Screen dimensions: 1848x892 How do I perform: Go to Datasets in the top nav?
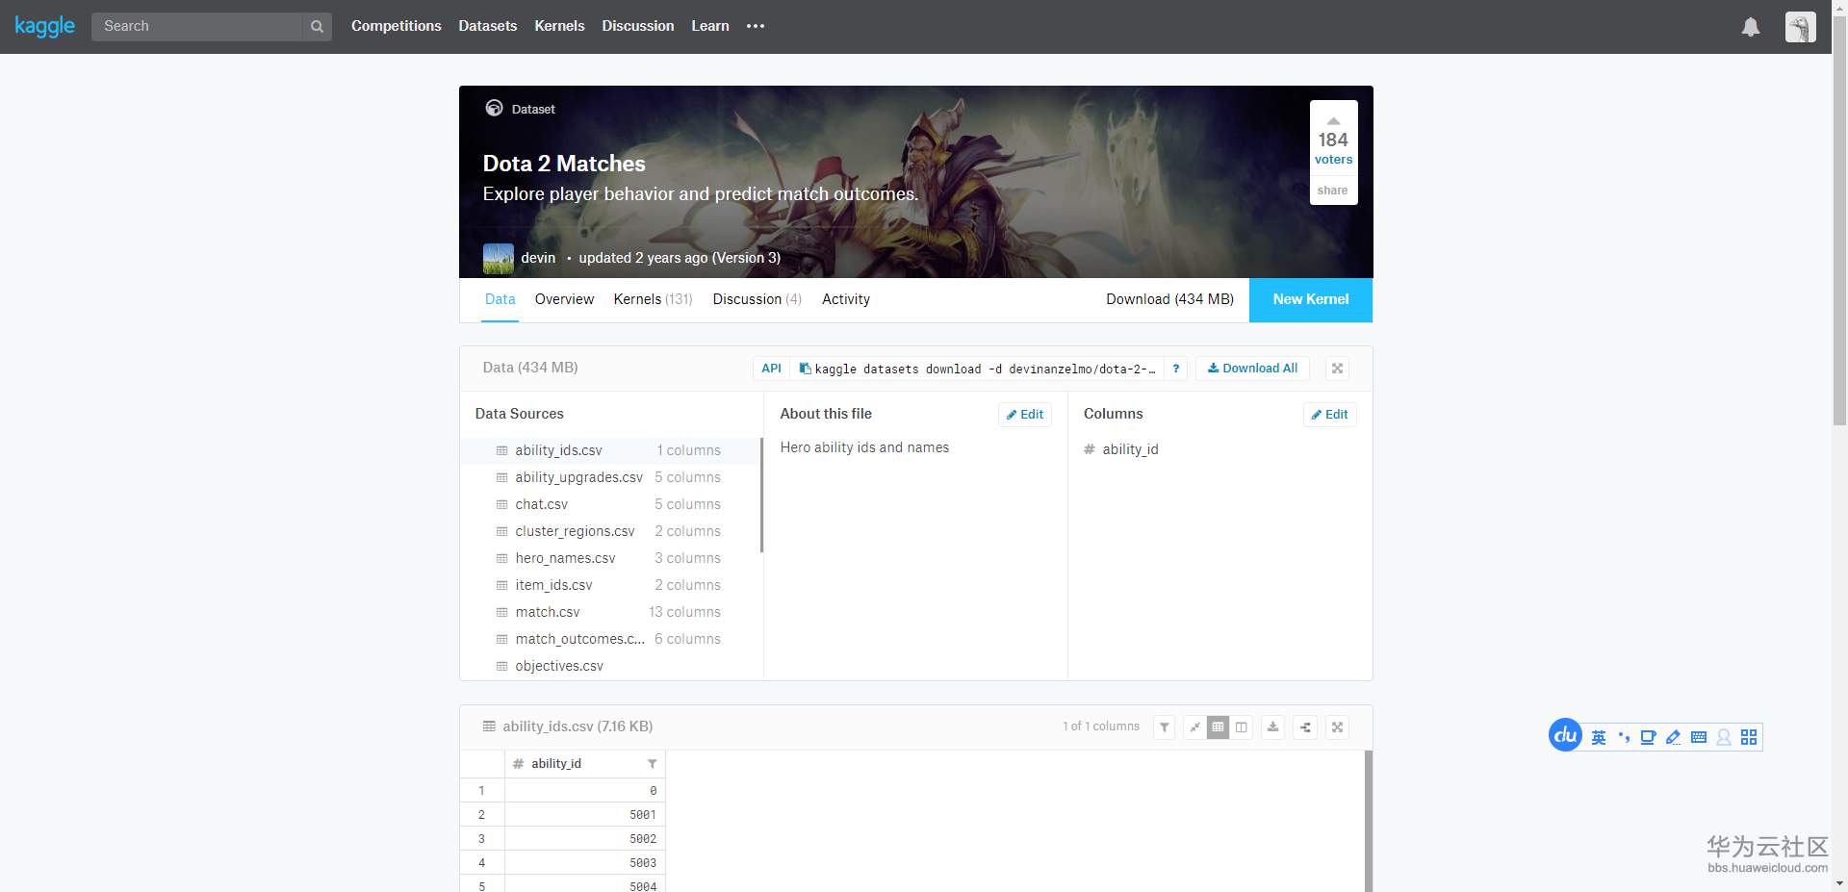pos(488,26)
